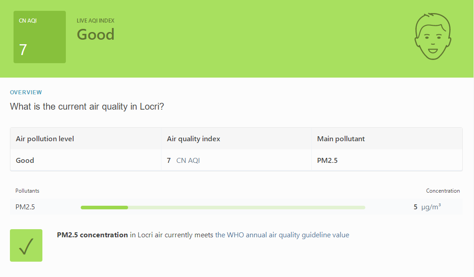
Task: Click the CN AQI 7 tile
Action: click(40, 37)
